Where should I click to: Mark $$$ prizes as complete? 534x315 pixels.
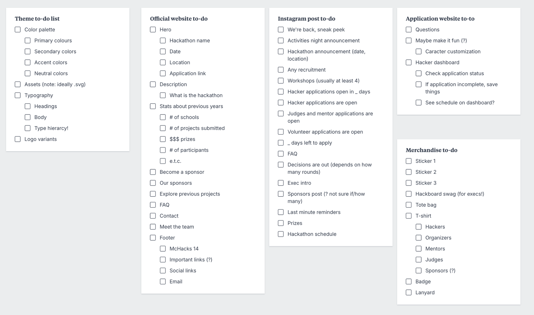pyautogui.click(x=163, y=139)
